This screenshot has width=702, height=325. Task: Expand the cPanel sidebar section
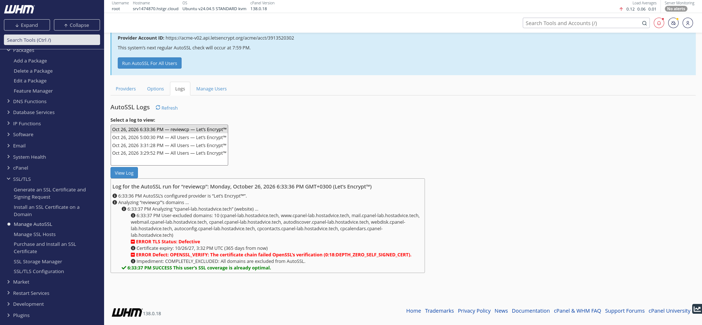pos(20,168)
